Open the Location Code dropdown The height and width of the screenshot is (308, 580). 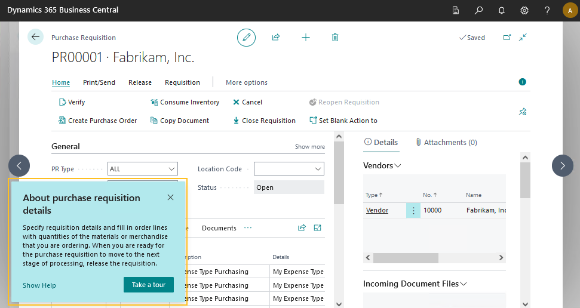tap(289, 169)
